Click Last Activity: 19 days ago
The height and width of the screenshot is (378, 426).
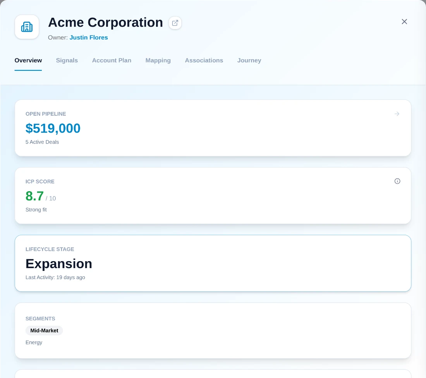[55, 277]
